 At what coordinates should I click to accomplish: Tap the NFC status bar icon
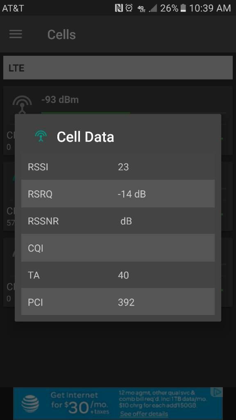point(118,8)
